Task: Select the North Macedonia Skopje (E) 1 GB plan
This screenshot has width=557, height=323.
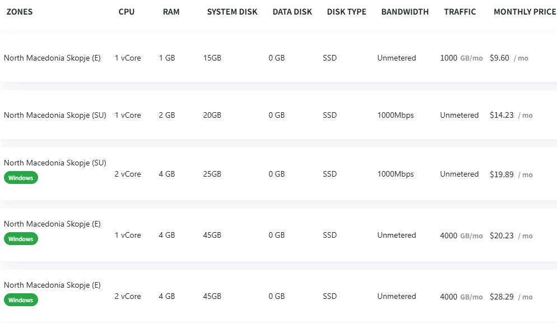Action: tap(278, 58)
